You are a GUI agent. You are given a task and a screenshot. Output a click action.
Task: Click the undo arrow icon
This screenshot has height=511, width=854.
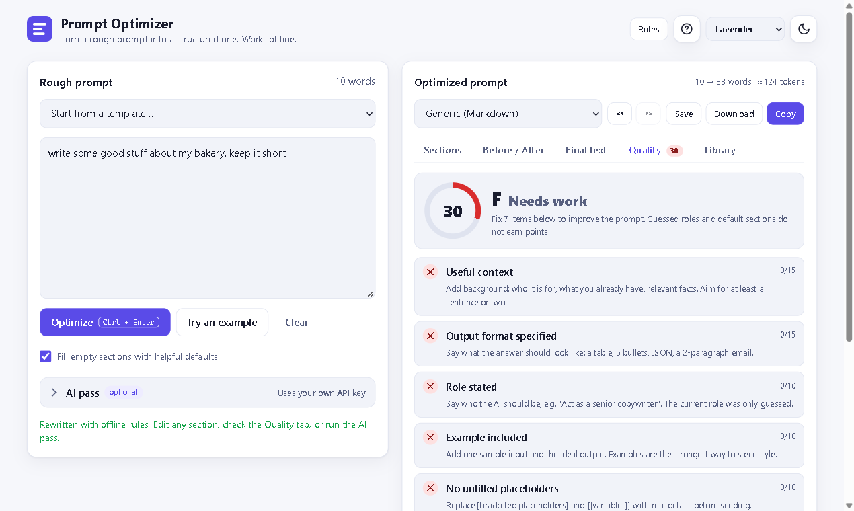[619, 114]
